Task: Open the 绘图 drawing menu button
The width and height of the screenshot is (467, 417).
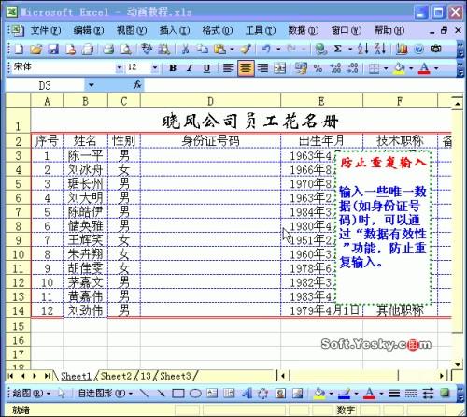Action: [32, 394]
